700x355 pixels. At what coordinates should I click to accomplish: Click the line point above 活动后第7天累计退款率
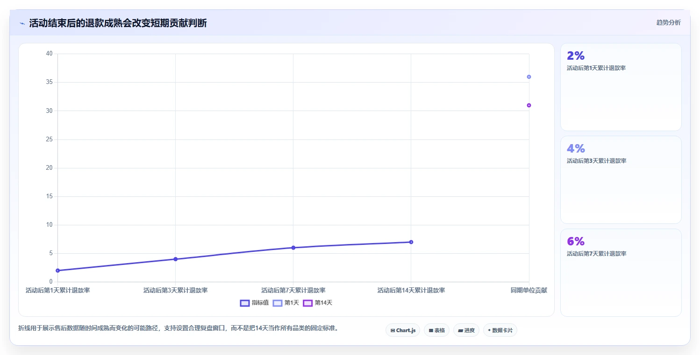click(x=293, y=248)
